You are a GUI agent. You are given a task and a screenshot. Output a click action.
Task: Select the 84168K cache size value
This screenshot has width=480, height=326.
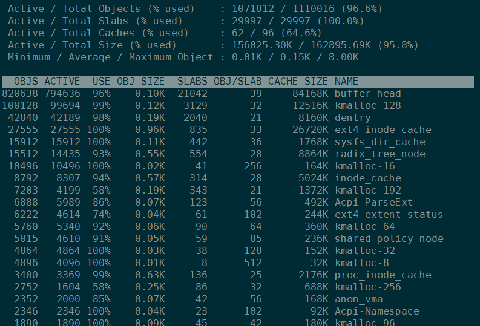click(x=310, y=94)
